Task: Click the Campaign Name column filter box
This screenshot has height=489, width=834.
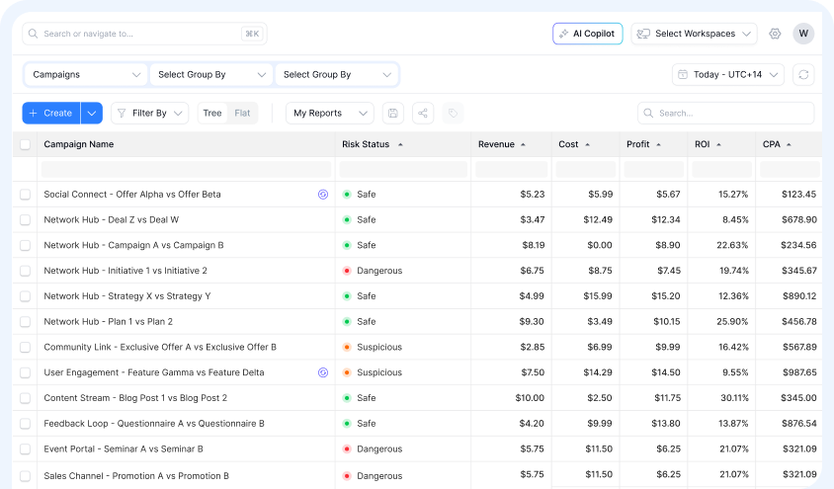Action: pyautogui.click(x=186, y=170)
